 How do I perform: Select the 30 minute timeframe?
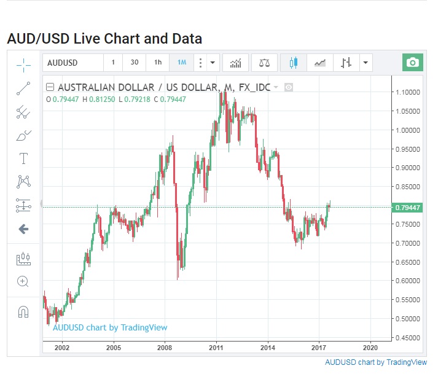(135, 63)
